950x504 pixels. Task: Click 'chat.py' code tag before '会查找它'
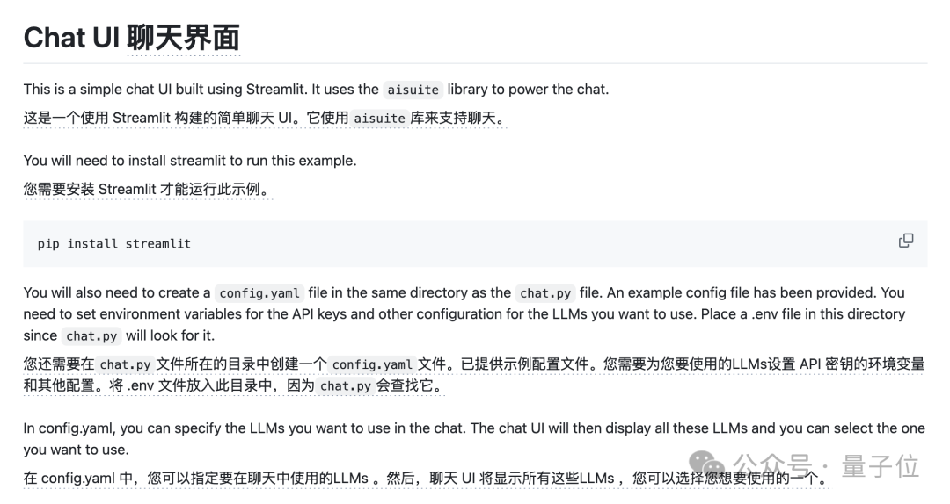tap(346, 386)
